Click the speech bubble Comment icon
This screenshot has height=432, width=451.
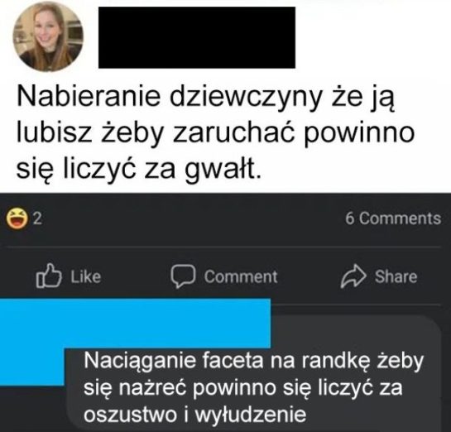pos(183,276)
